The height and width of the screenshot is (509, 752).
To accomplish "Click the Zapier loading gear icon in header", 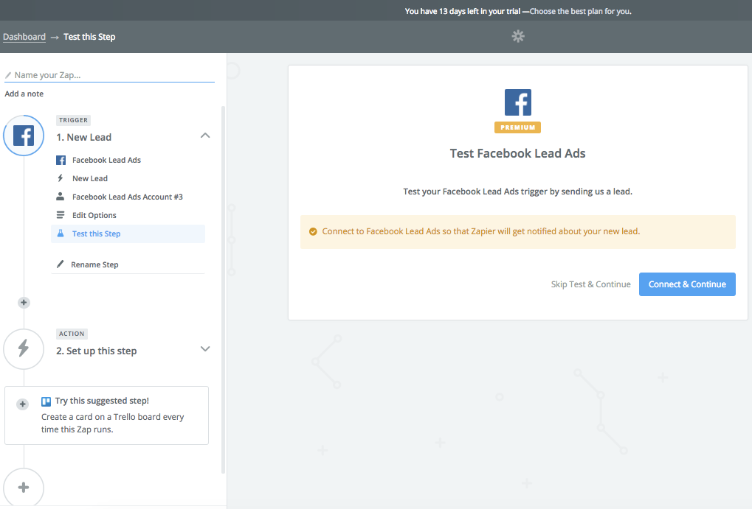I will coord(518,36).
